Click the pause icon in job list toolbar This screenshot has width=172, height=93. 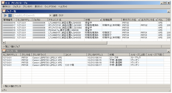coord(10,15)
